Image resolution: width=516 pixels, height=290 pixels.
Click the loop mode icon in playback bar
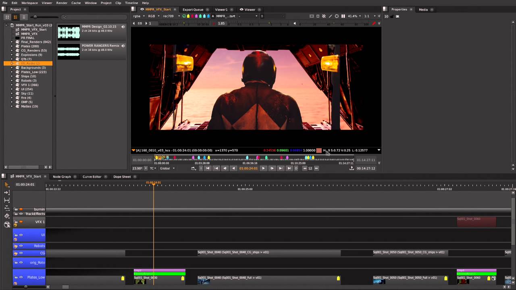coord(193,168)
